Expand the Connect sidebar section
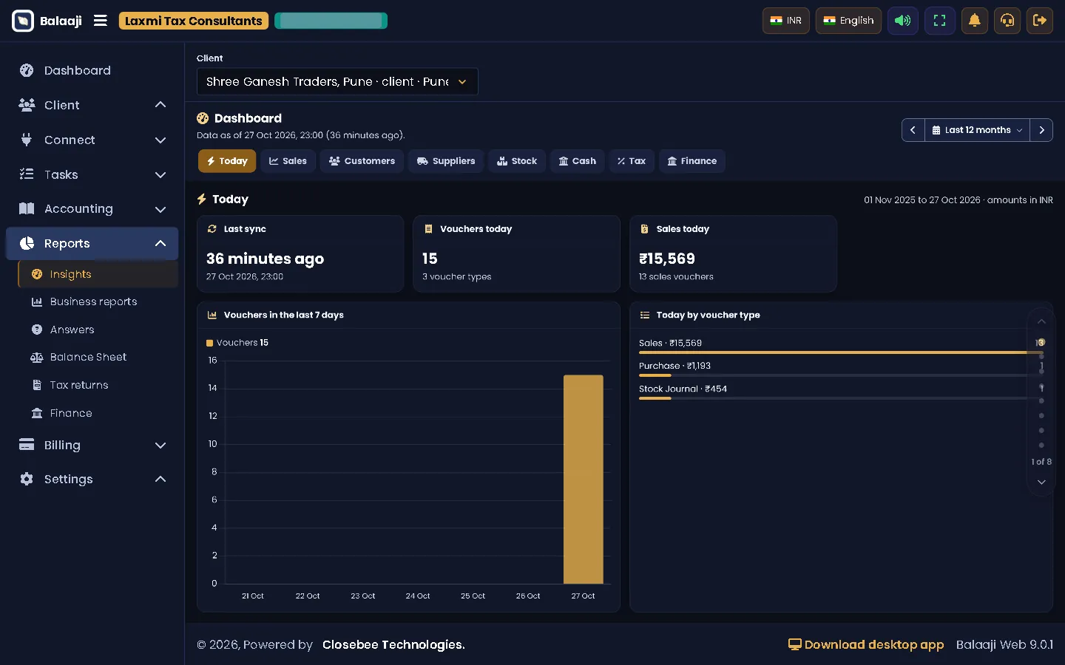This screenshot has height=665, width=1065. [92, 140]
